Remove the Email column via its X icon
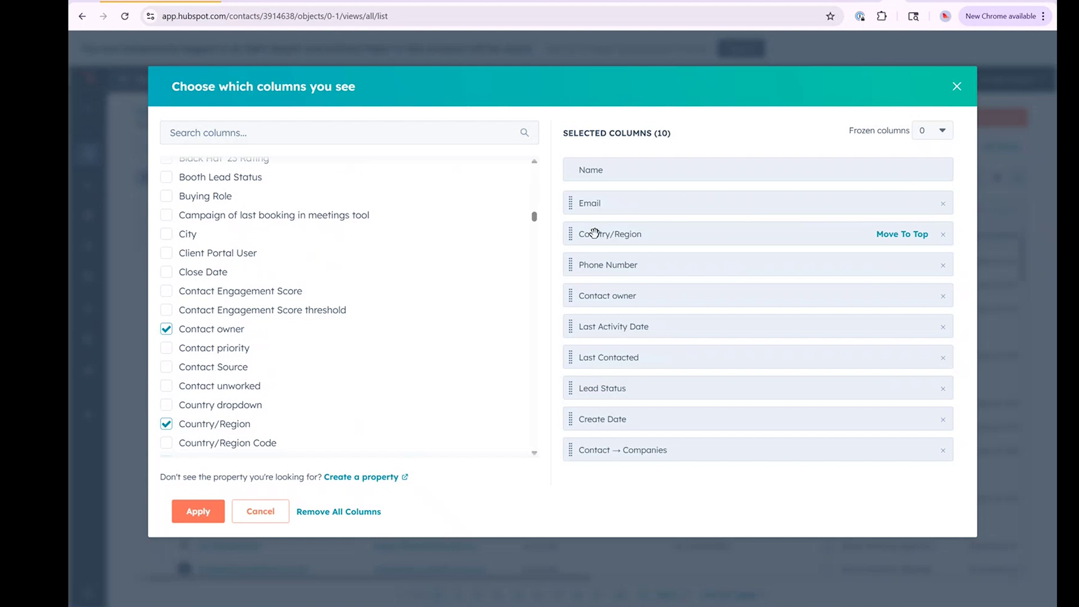Viewport: 1079px width, 607px height. click(943, 203)
